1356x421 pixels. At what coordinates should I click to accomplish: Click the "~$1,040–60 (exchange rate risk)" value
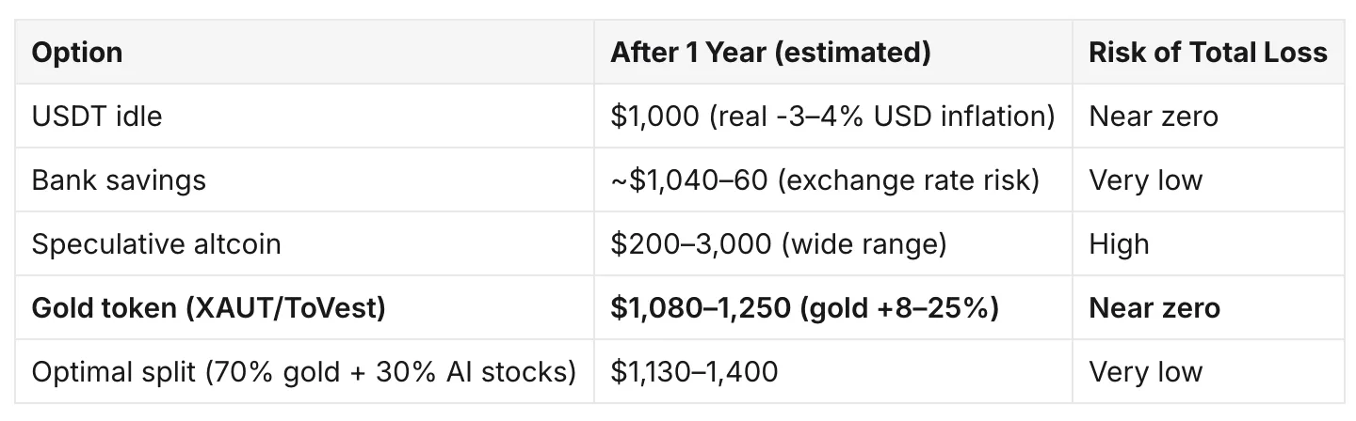(x=825, y=179)
